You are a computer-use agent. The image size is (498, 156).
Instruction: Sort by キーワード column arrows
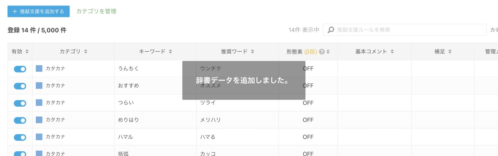coord(170,51)
